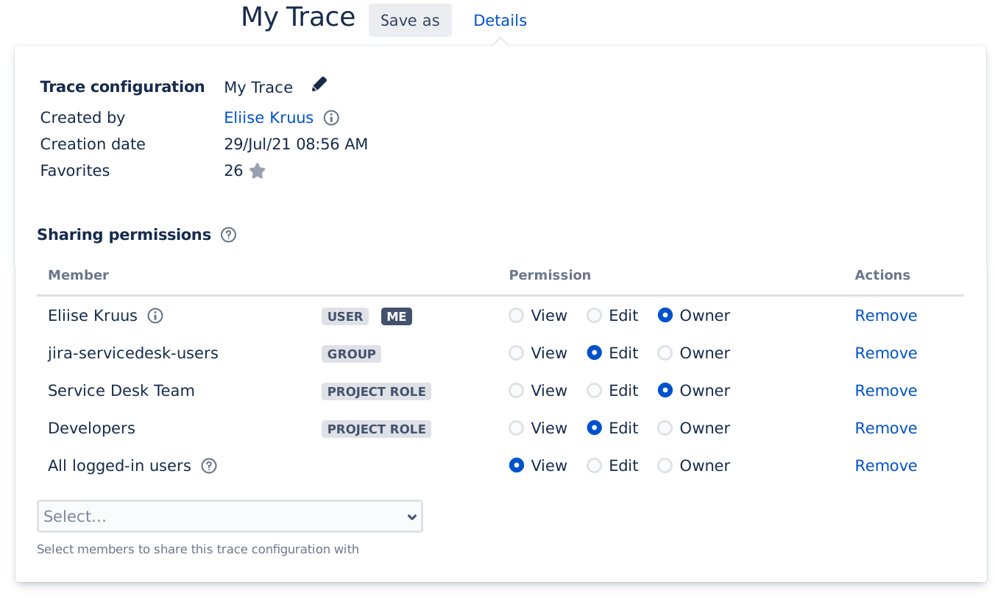995x599 pixels.
Task: Select Edit for jira-servicedesk-users
Action: click(595, 353)
